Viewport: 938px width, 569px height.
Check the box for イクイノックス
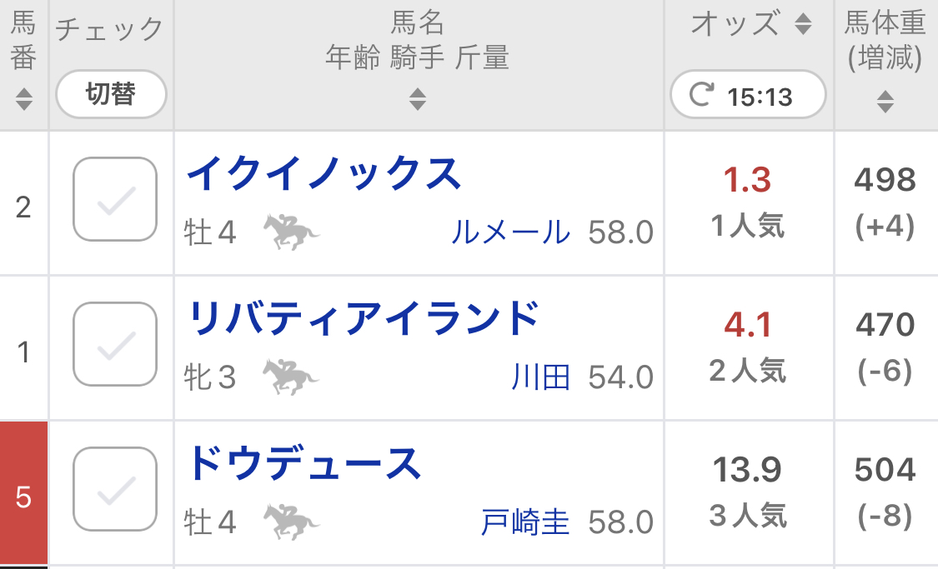115,200
